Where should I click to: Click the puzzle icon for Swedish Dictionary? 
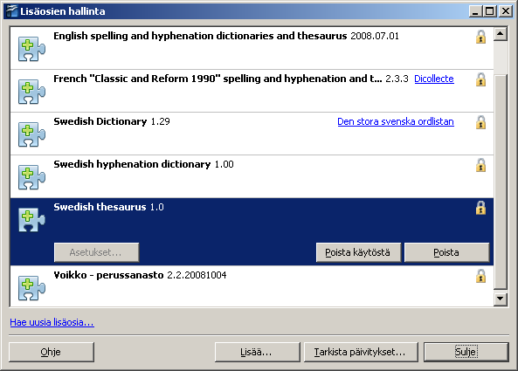(31, 134)
